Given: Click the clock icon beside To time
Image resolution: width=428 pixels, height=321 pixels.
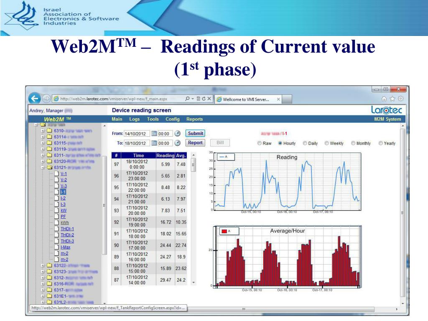Looking at the screenshot, I should 177,143.
